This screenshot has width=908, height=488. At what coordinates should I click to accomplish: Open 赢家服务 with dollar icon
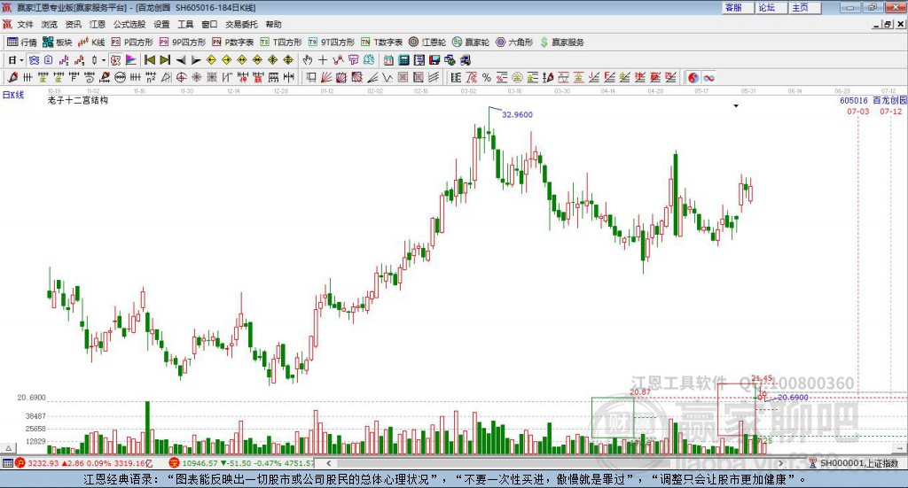coord(561,43)
